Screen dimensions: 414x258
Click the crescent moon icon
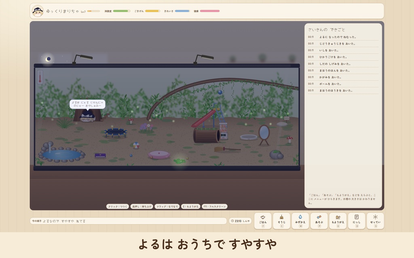[48, 59]
